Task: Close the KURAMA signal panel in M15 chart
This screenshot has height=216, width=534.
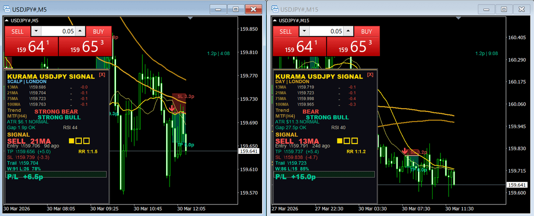Action: 370,75
